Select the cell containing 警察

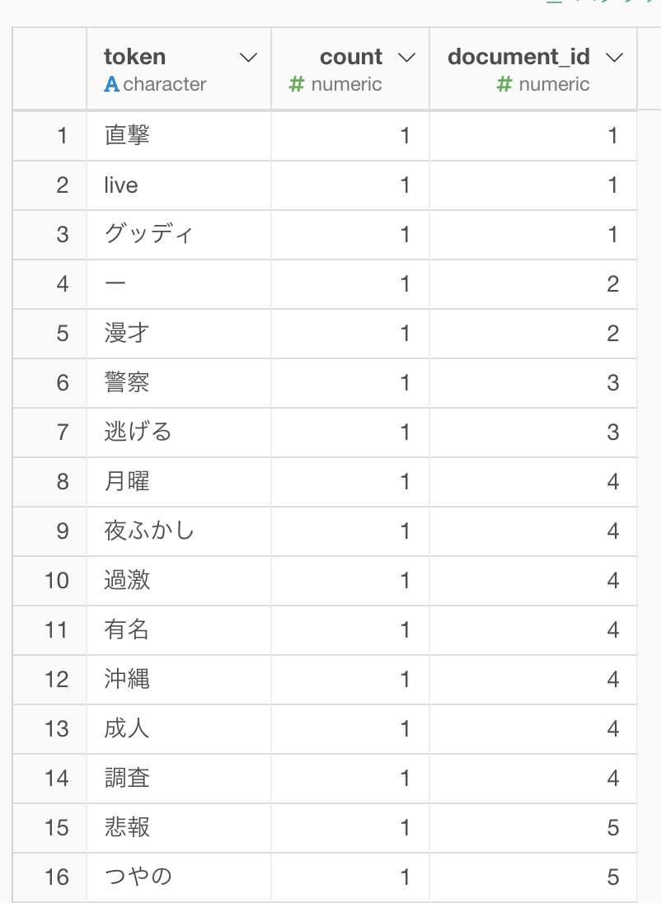[179, 383]
